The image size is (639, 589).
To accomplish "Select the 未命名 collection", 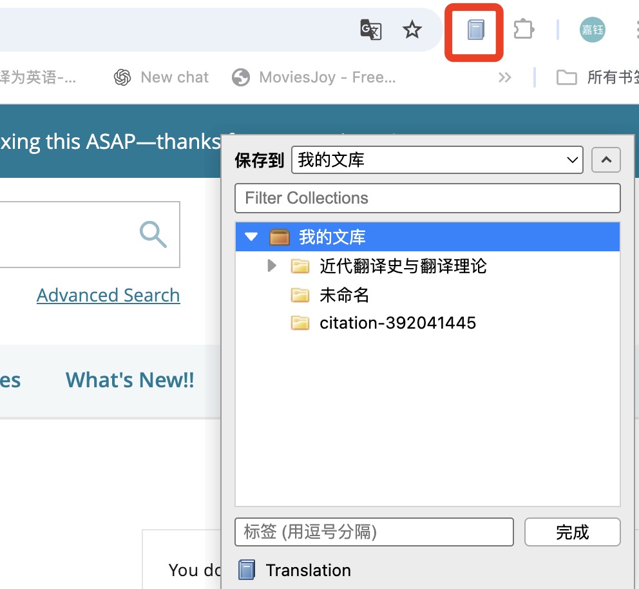I will pos(344,295).
